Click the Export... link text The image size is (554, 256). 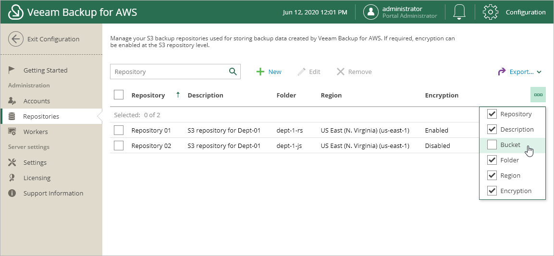521,72
